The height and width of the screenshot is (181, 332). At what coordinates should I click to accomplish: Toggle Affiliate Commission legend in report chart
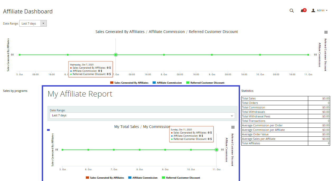(143, 178)
